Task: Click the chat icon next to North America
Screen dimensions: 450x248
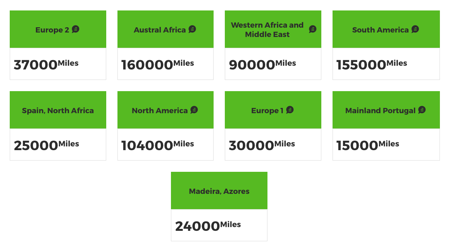Action: click(194, 110)
